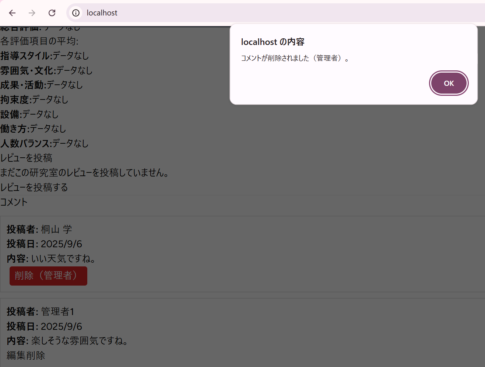Click the browser back arrow

tap(12, 13)
